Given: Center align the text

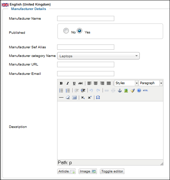Looking at the screenshot, I should pos(96,83).
